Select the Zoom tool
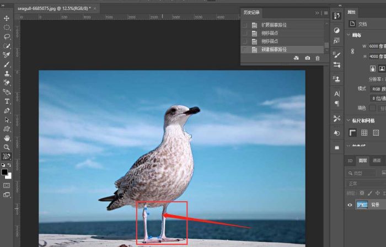The image size is (386, 247). tap(7, 147)
